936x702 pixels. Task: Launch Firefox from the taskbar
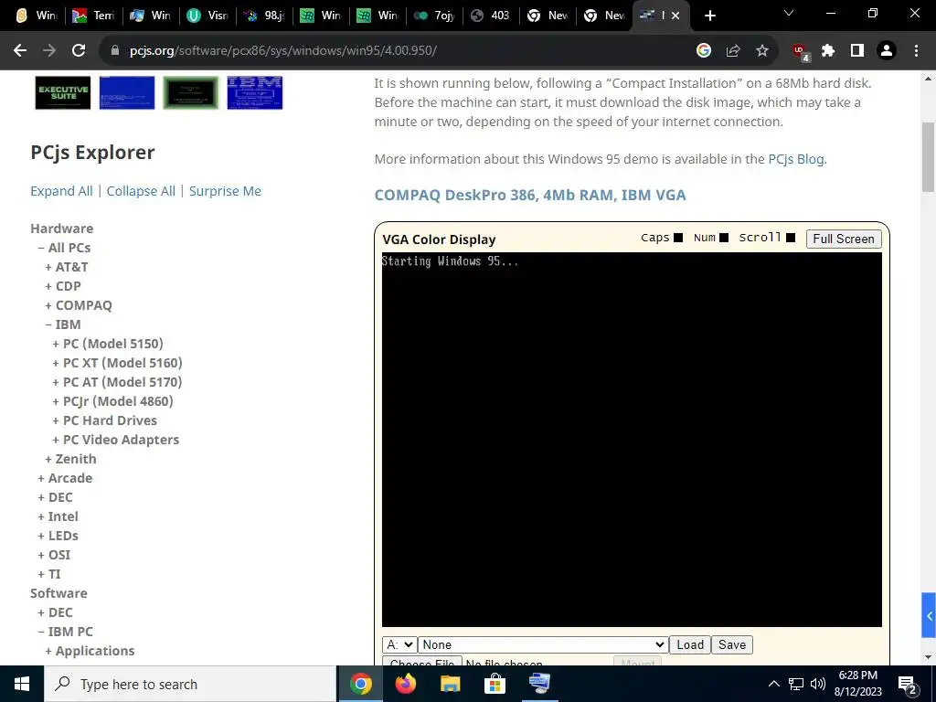point(405,684)
